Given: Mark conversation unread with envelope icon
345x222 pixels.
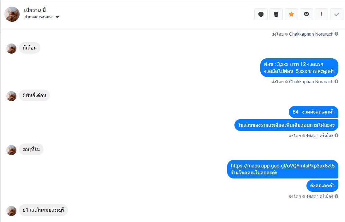Looking at the screenshot, I should 306,14.
